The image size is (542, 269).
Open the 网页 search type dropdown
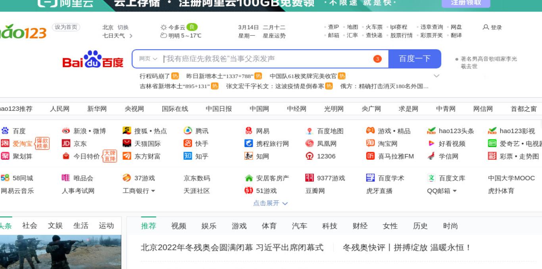148,59
